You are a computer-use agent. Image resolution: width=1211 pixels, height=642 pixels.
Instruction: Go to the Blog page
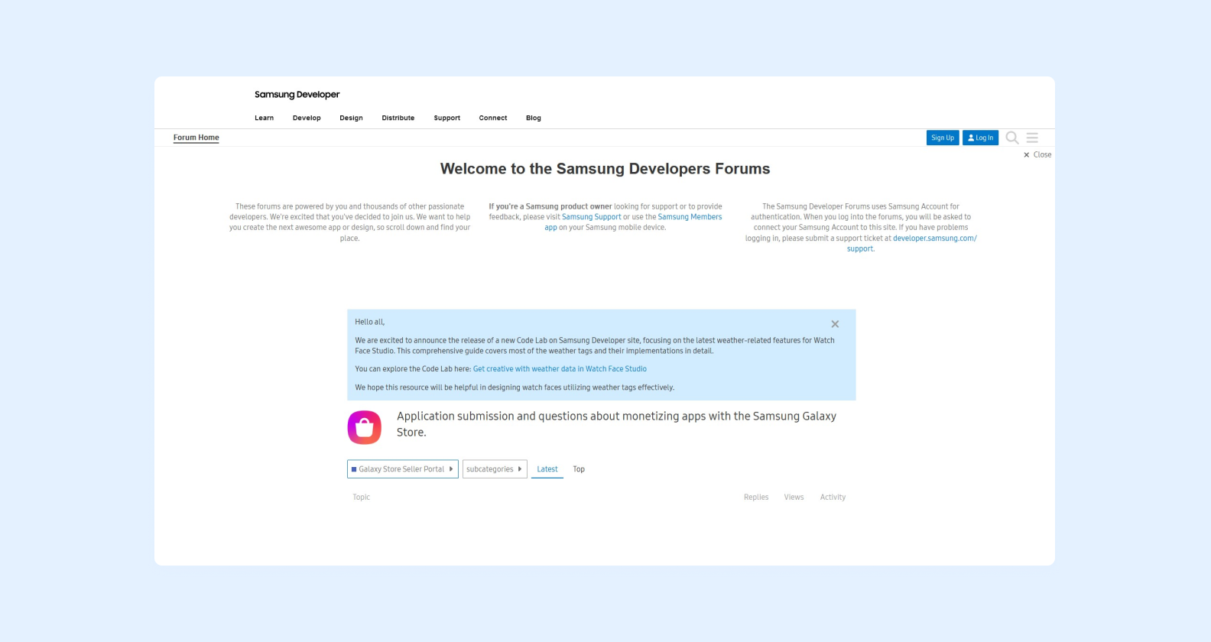point(534,118)
